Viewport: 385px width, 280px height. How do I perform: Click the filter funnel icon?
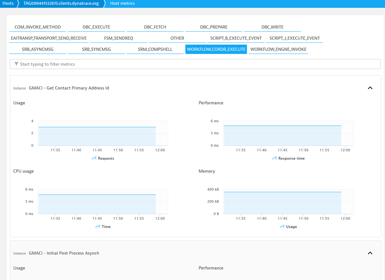tap(16, 64)
